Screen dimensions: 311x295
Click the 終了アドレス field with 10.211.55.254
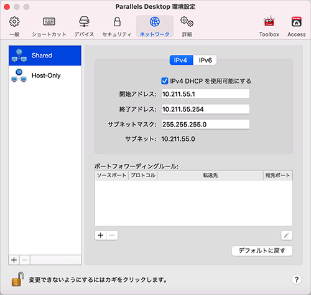click(x=205, y=109)
